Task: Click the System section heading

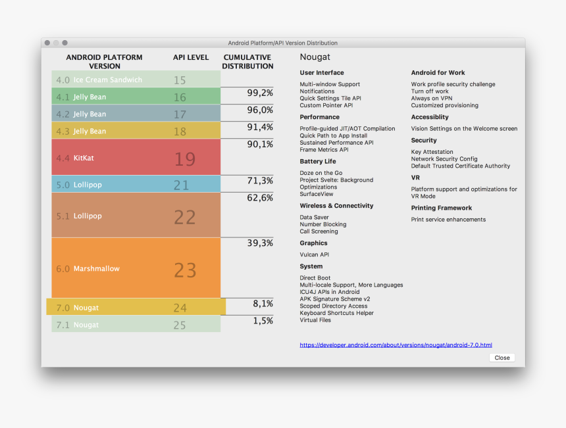Action: (311, 266)
